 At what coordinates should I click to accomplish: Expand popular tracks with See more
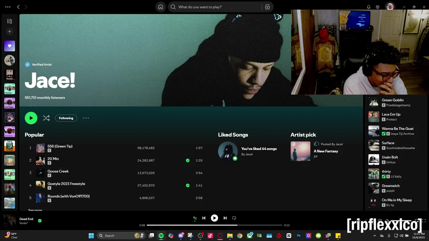(x=35, y=210)
